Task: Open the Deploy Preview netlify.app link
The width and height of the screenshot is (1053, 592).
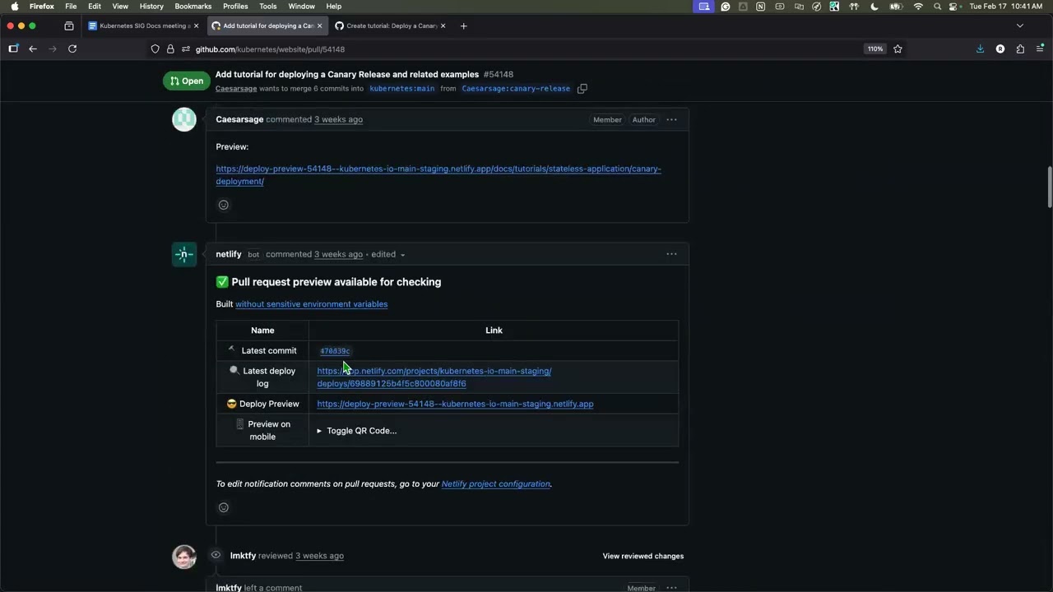Action: tap(455, 404)
